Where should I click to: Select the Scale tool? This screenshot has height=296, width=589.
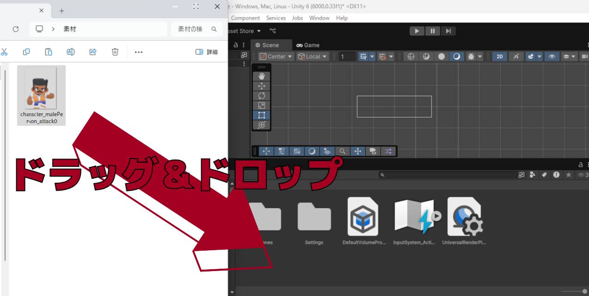pyautogui.click(x=261, y=105)
